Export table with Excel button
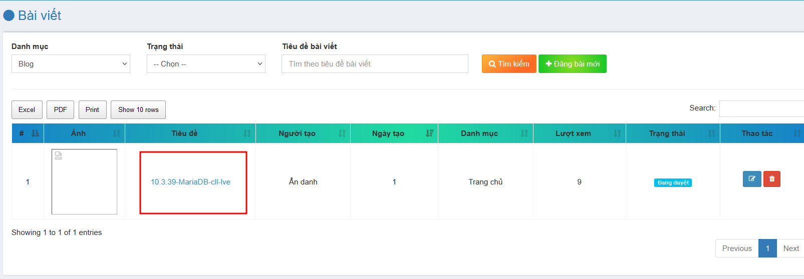Screen dimensions: 804x279 (x=27, y=110)
